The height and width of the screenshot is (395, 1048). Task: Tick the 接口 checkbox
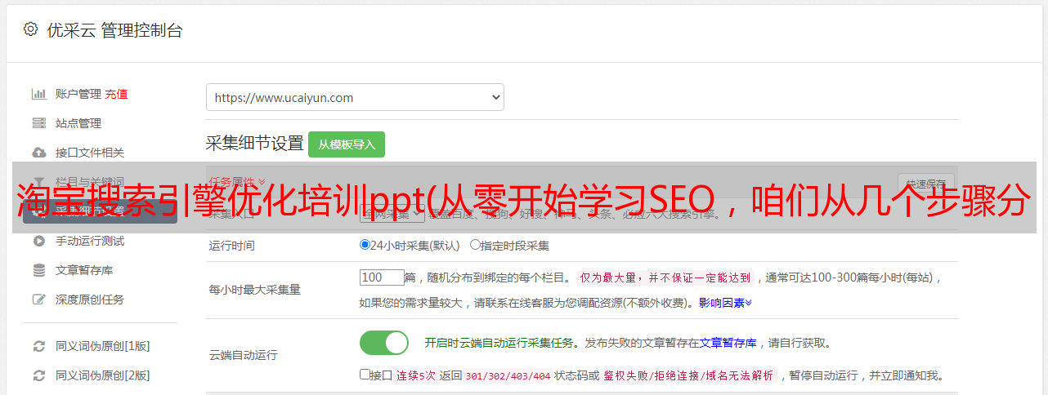365,375
